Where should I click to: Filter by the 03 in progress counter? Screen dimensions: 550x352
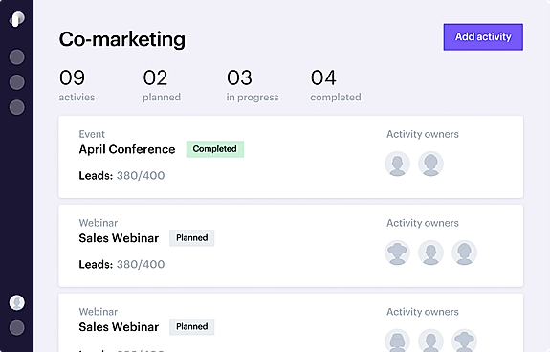[253, 85]
